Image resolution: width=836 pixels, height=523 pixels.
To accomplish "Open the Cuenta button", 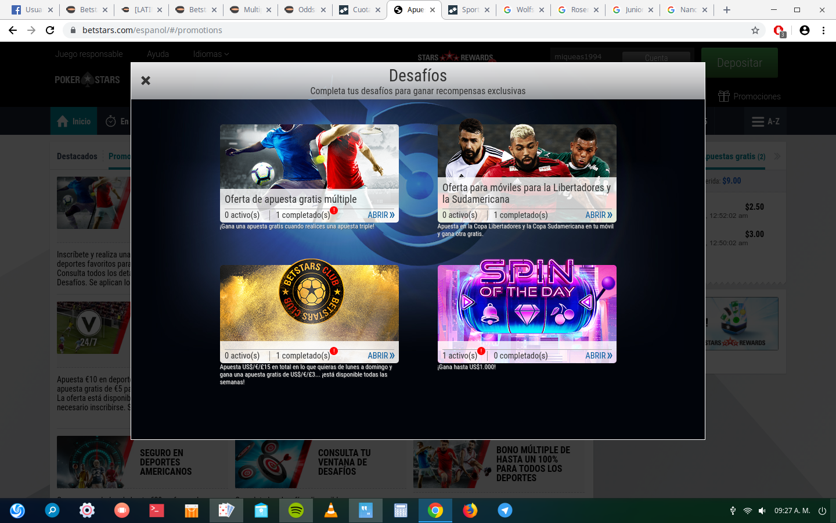I will [656, 58].
